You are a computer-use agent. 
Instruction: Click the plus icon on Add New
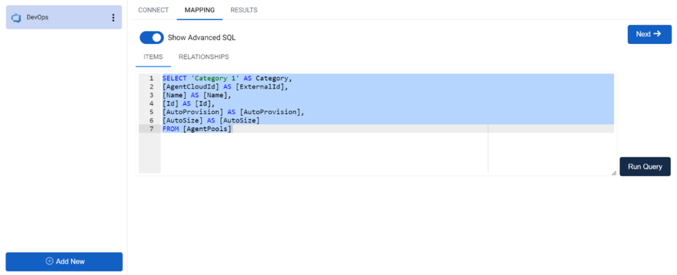49,261
